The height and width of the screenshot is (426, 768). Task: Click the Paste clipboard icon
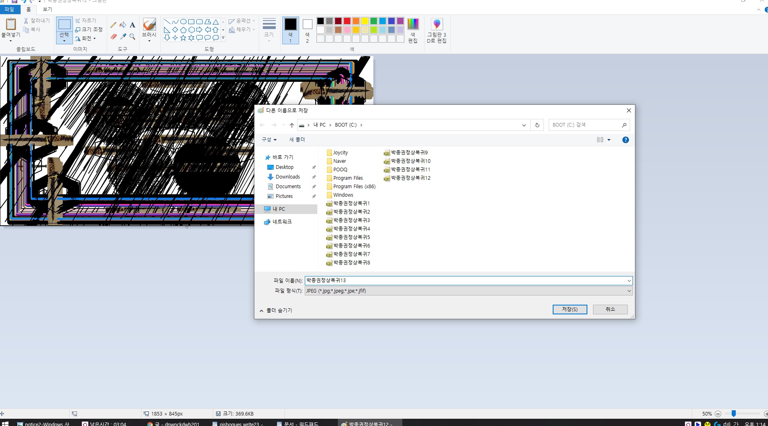(x=11, y=25)
